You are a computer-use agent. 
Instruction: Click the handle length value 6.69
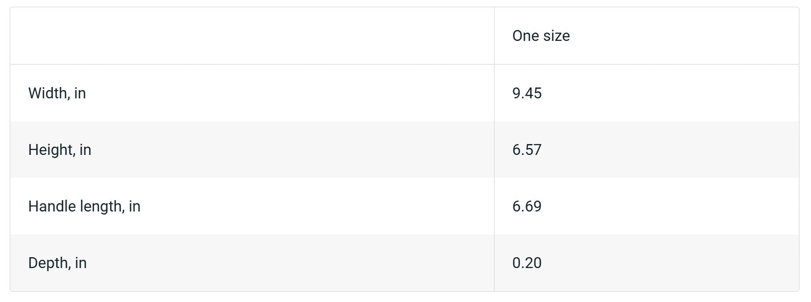coord(527,206)
